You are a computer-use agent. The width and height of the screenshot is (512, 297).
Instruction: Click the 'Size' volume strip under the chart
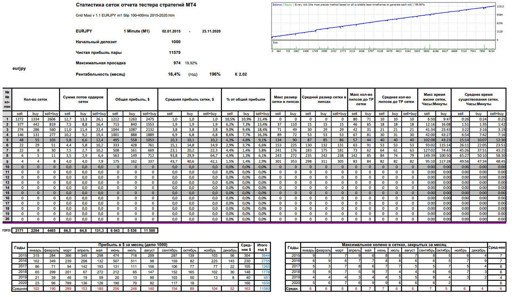pyautogui.click(x=384, y=44)
